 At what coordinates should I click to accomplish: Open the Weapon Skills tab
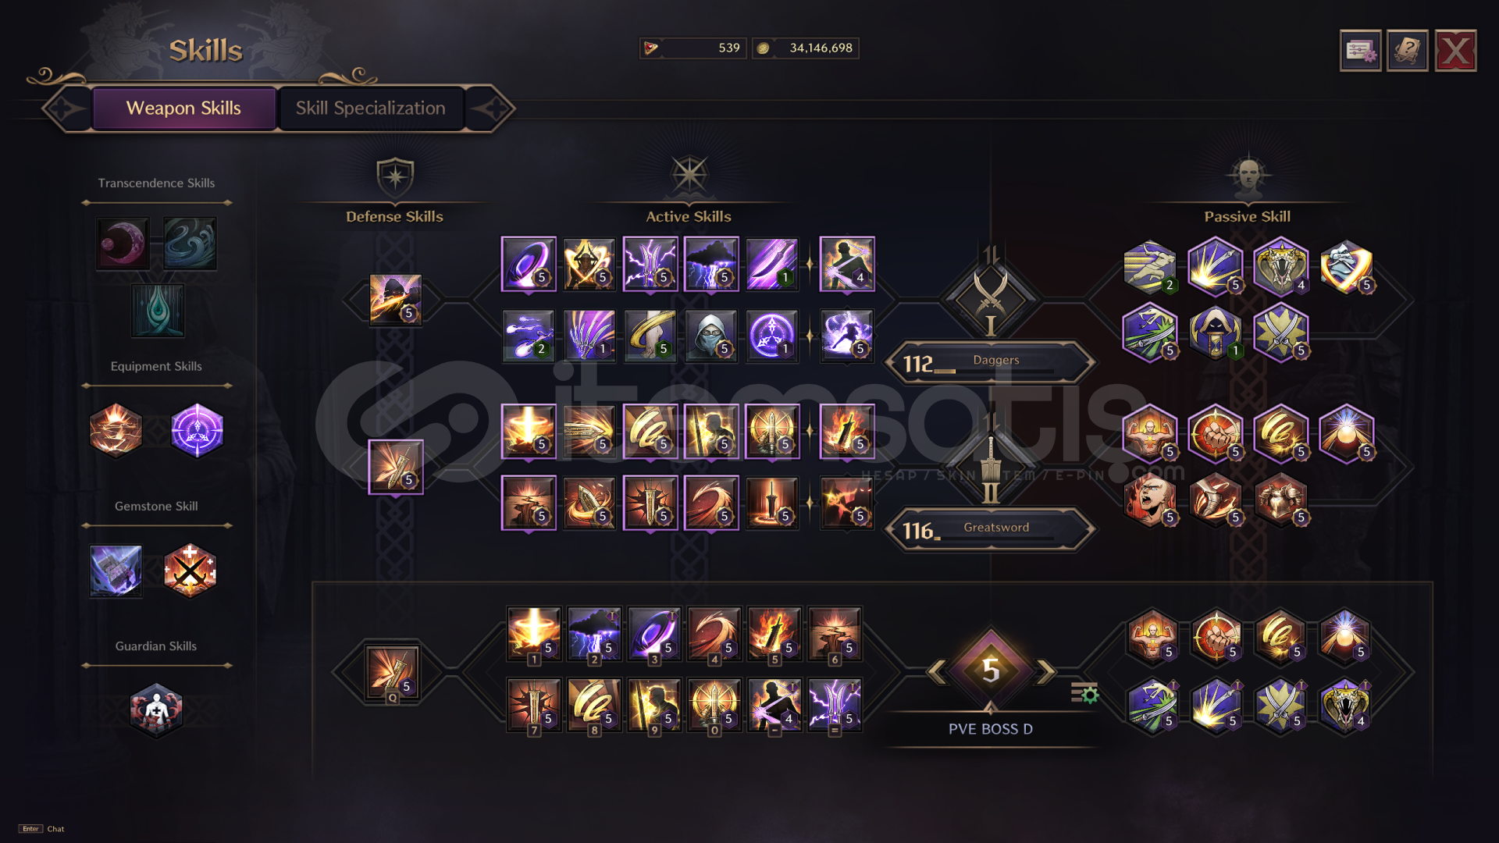pyautogui.click(x=183, y=108)
